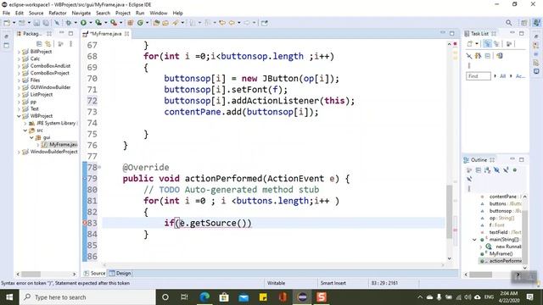Screen dimensions: 543x305
Task: Expand the ComboBoxProject node
Action: (19, 73)
